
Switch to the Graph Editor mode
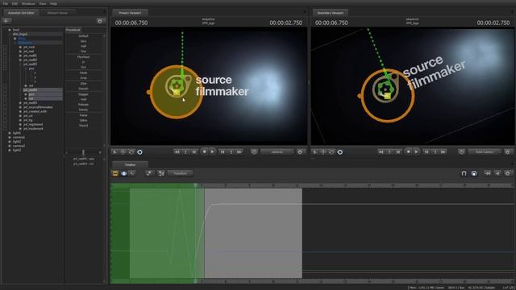click(132, 173)
